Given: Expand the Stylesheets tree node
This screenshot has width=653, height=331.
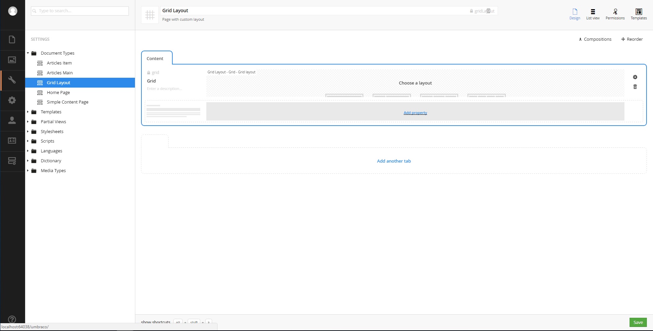Looking at the screenshot, I should pyautogui.click(x=28, y=132).
